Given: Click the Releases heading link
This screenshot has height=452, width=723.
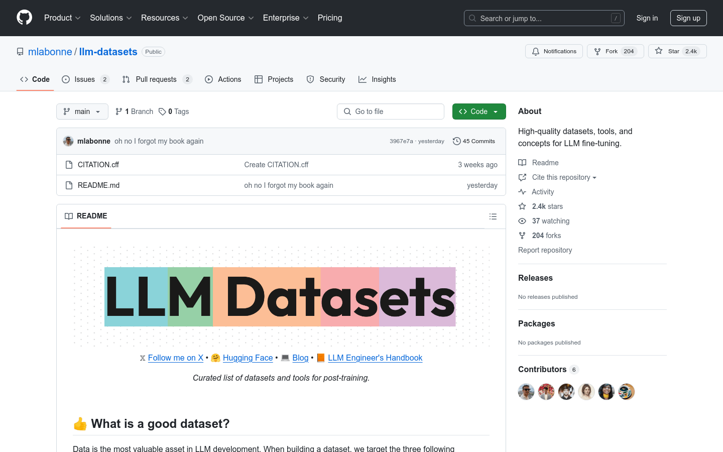Looking at the screenshot, I should [535, 278].
